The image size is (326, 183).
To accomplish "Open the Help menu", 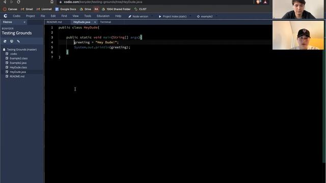I will click(118, 16).
